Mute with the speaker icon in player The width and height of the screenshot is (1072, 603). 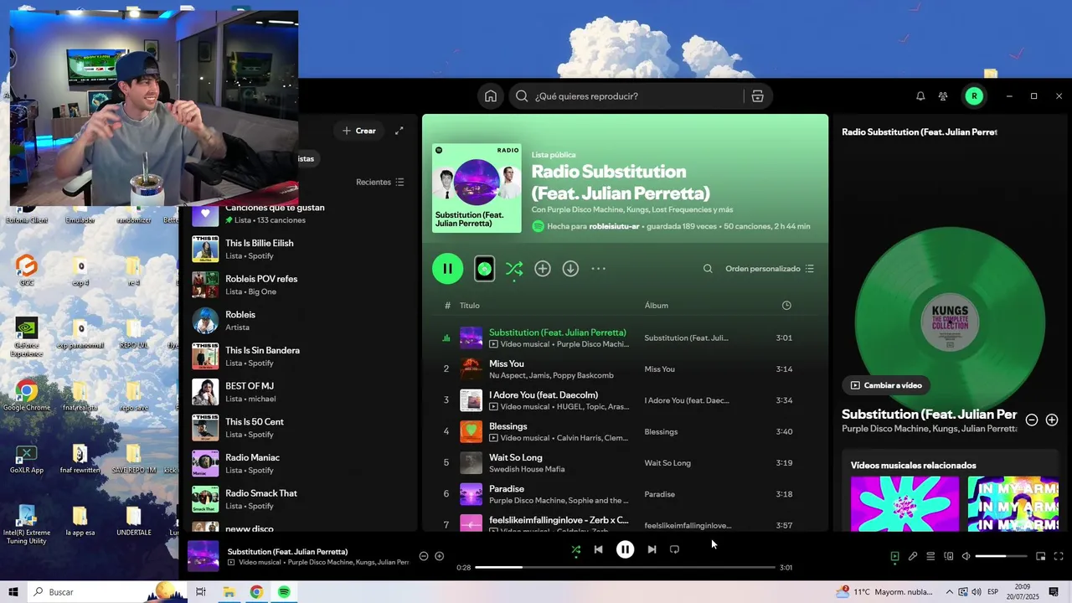(x=966, y=556)
